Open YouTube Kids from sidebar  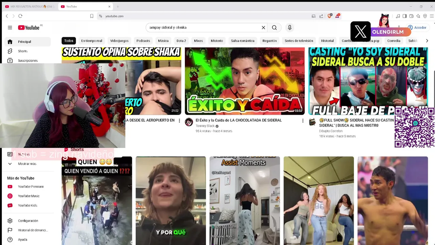coord(28,206)
